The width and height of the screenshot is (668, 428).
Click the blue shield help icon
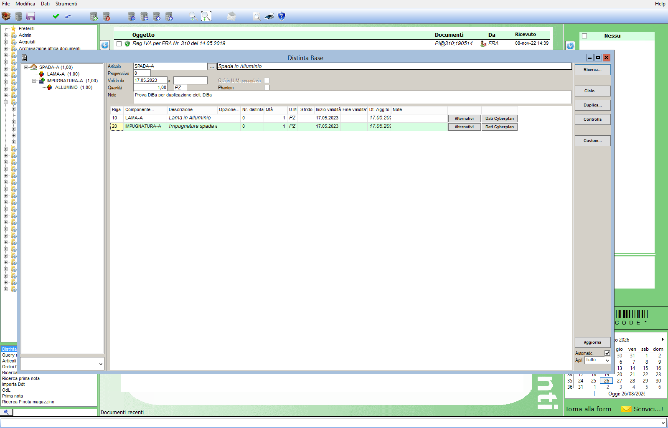(x=282, y=16)
